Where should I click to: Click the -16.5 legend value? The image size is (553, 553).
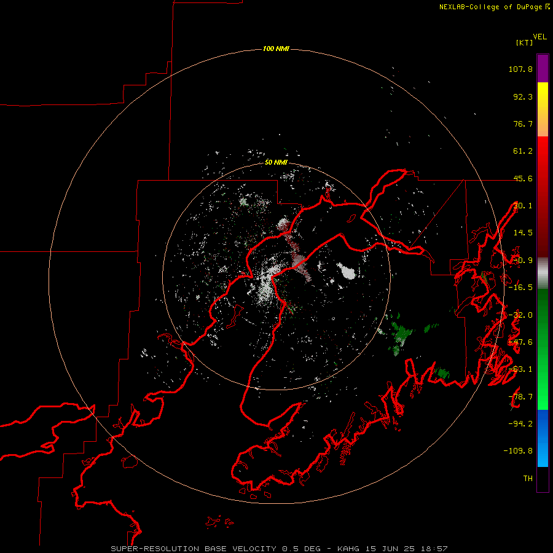click(520, 287)
